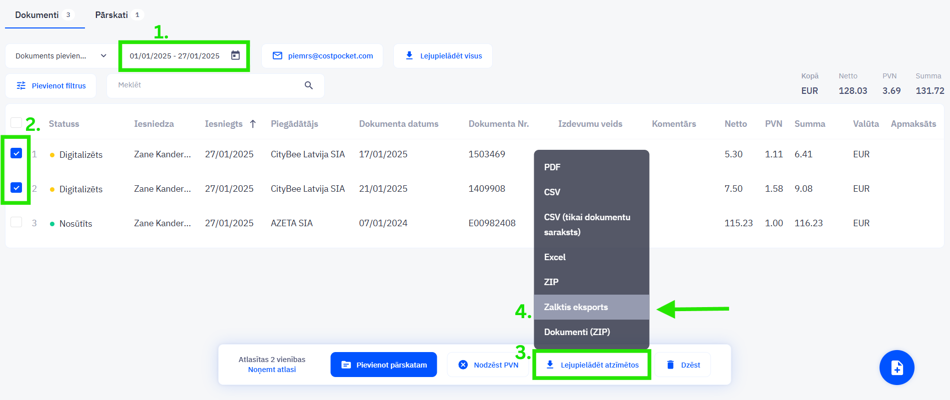
Task: Sort by Statuss column header
Action: point(64,124)
